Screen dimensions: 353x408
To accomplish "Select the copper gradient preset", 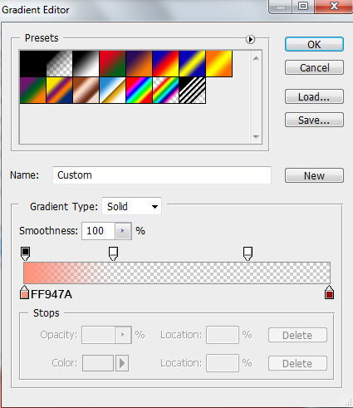I will [x=86, y=91].
